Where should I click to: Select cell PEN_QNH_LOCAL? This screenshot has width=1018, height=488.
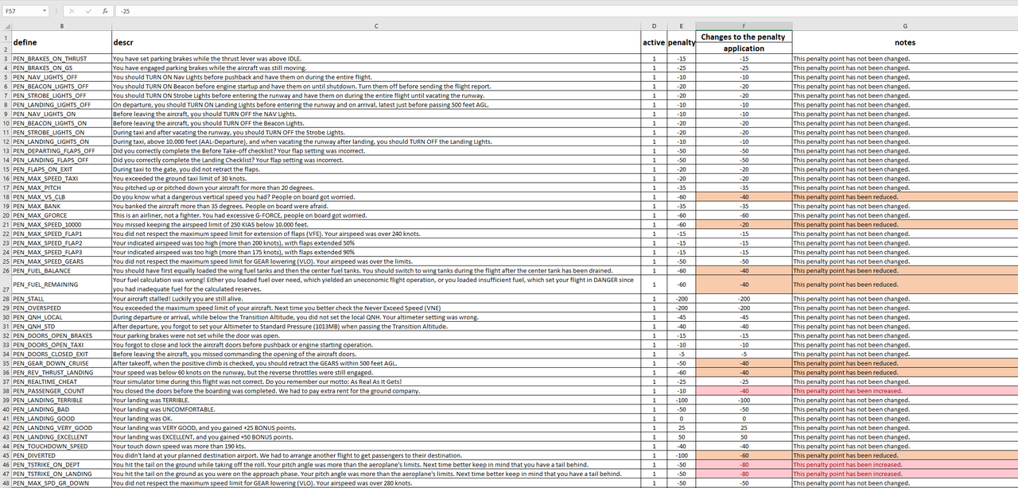click(62, 317)
